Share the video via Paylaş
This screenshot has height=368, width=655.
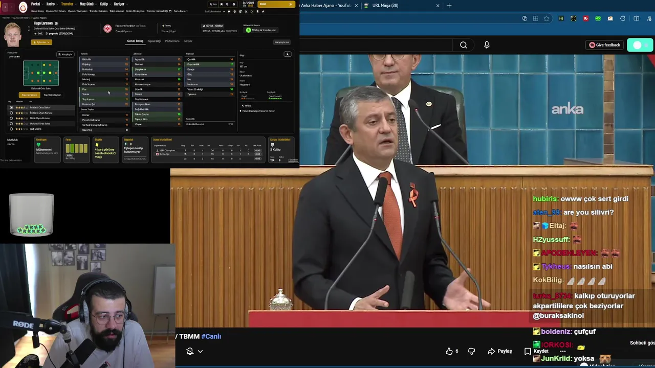tap(499, 351)
